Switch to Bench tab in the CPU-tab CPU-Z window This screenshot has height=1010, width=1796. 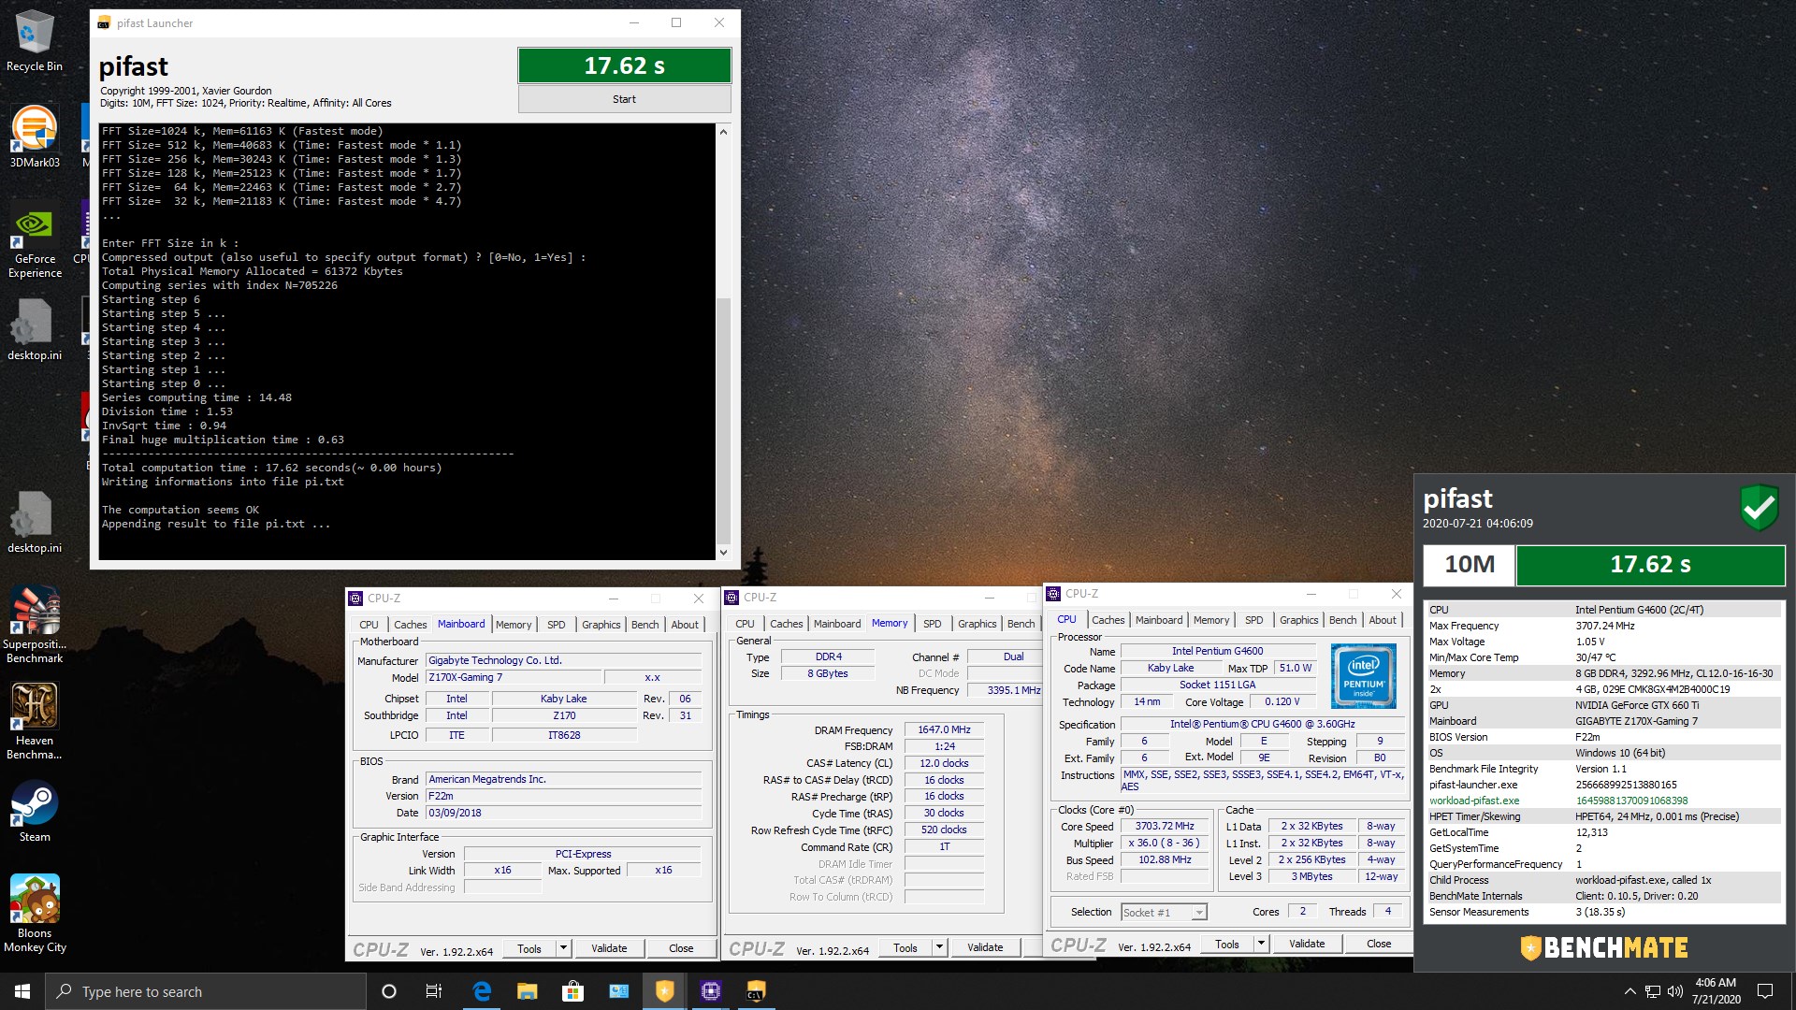pyautogui.click(x=1342, y=620)
